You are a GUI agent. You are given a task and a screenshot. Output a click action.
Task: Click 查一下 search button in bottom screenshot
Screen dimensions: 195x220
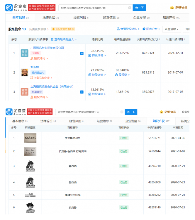pyautogui.click(x=131, y=112)
